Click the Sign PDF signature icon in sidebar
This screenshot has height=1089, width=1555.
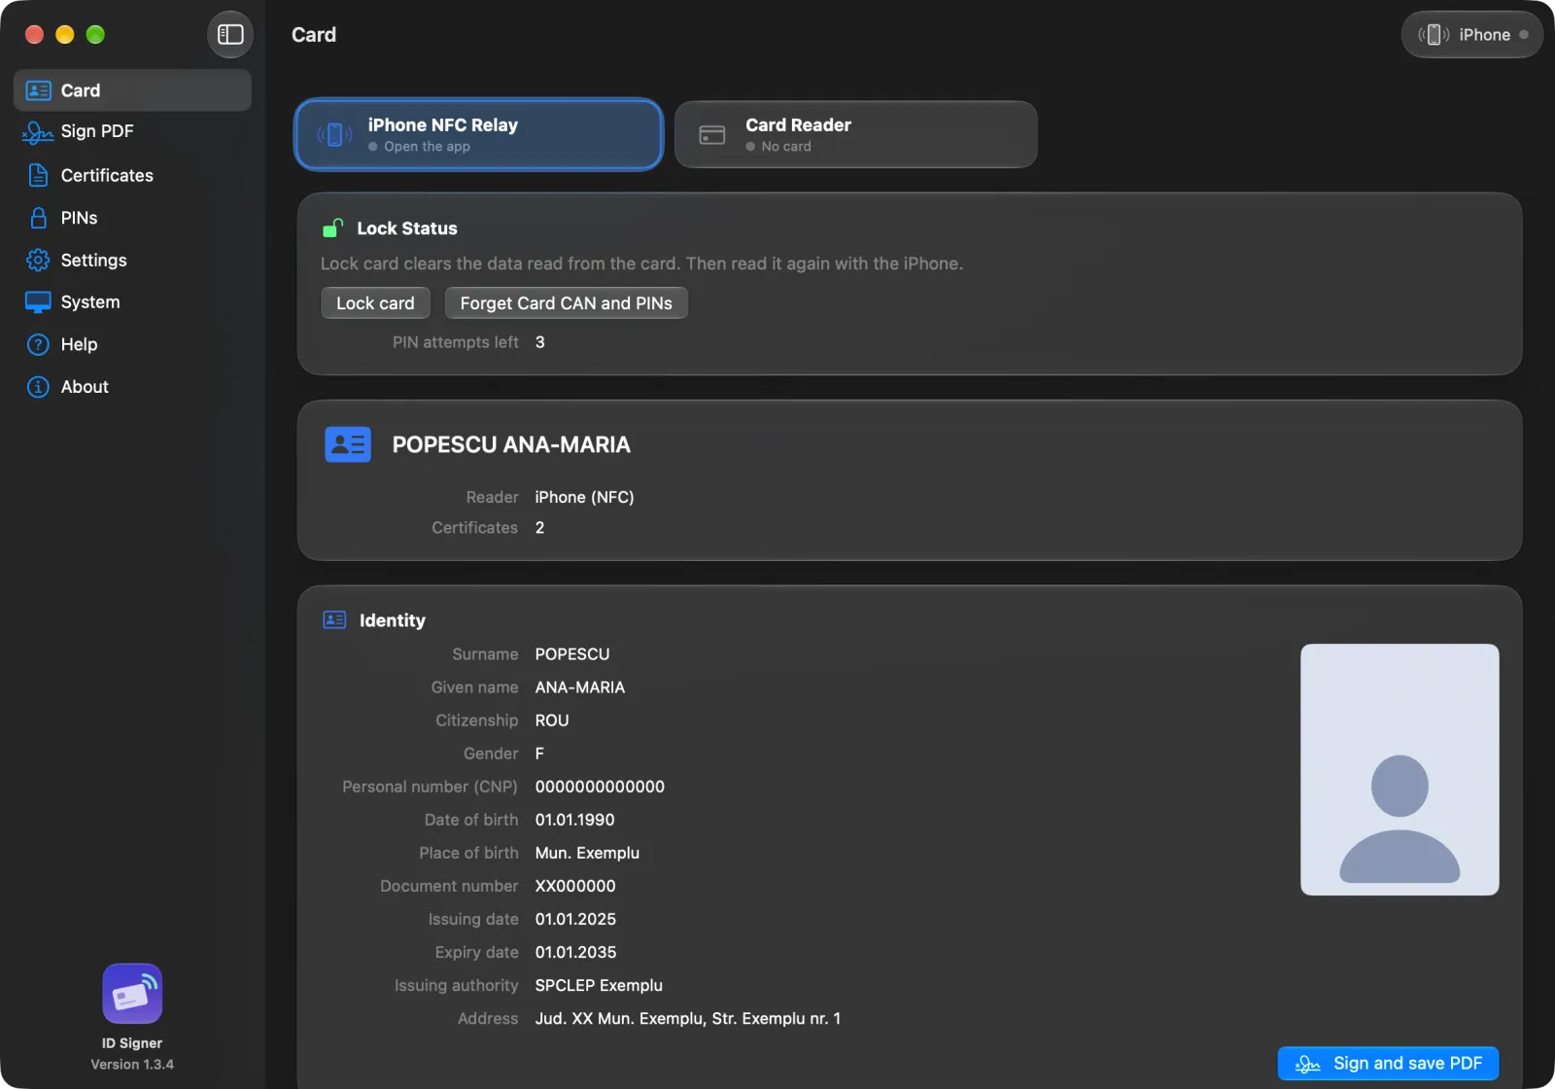(x=37, y=132)
